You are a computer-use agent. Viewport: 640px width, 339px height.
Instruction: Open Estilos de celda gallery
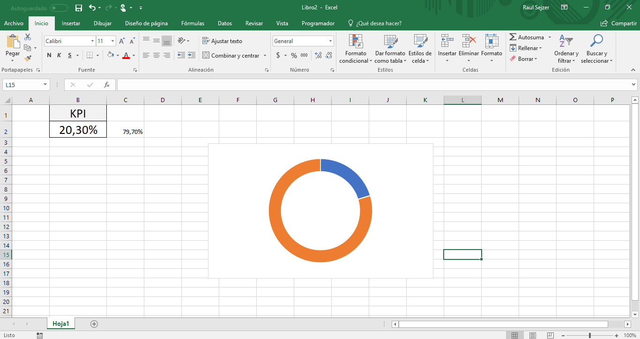[420, 49]
